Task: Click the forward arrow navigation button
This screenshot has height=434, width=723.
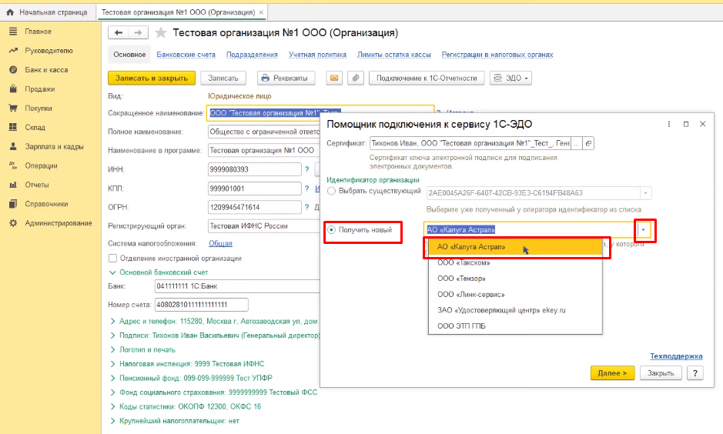Action: (139, 33)
